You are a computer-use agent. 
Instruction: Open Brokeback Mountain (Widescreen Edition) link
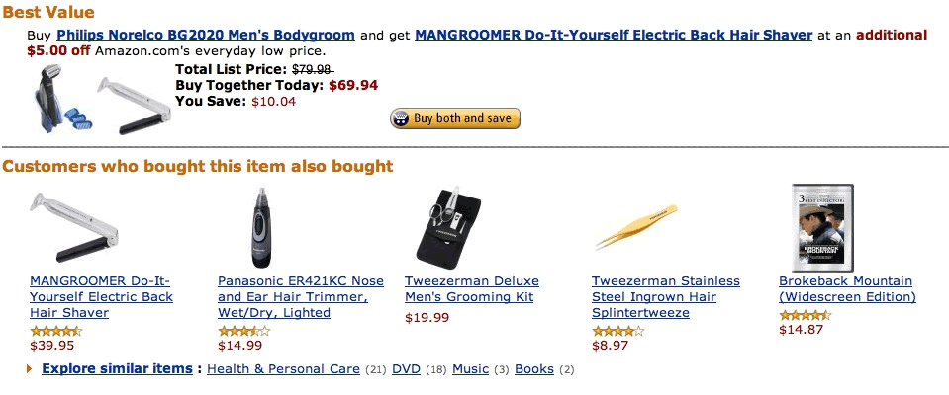pos(847,289)
